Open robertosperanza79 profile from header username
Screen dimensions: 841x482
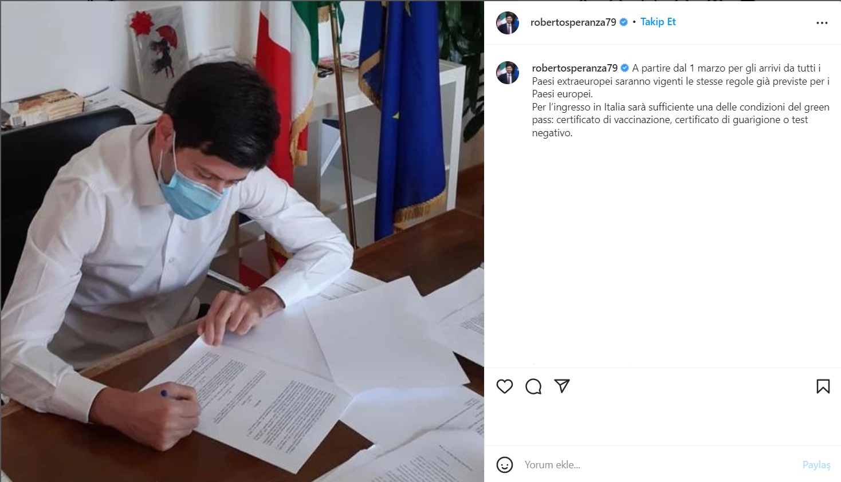tap(573, 22)
